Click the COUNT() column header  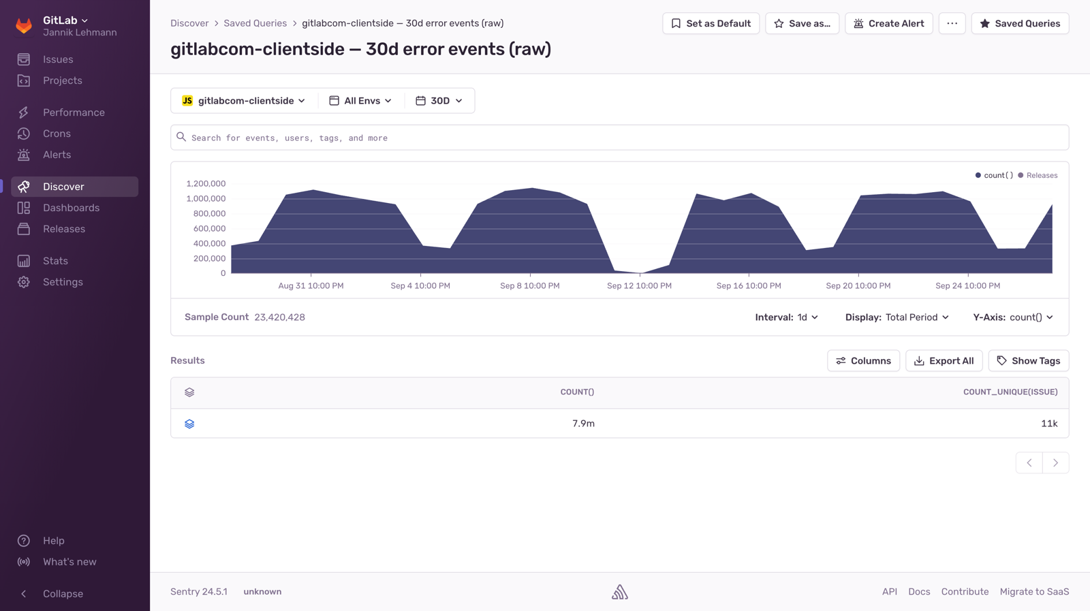(577, 392)
